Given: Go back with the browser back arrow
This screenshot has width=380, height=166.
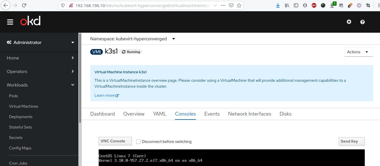Looking at the screenshot, I should click(6, 5).
